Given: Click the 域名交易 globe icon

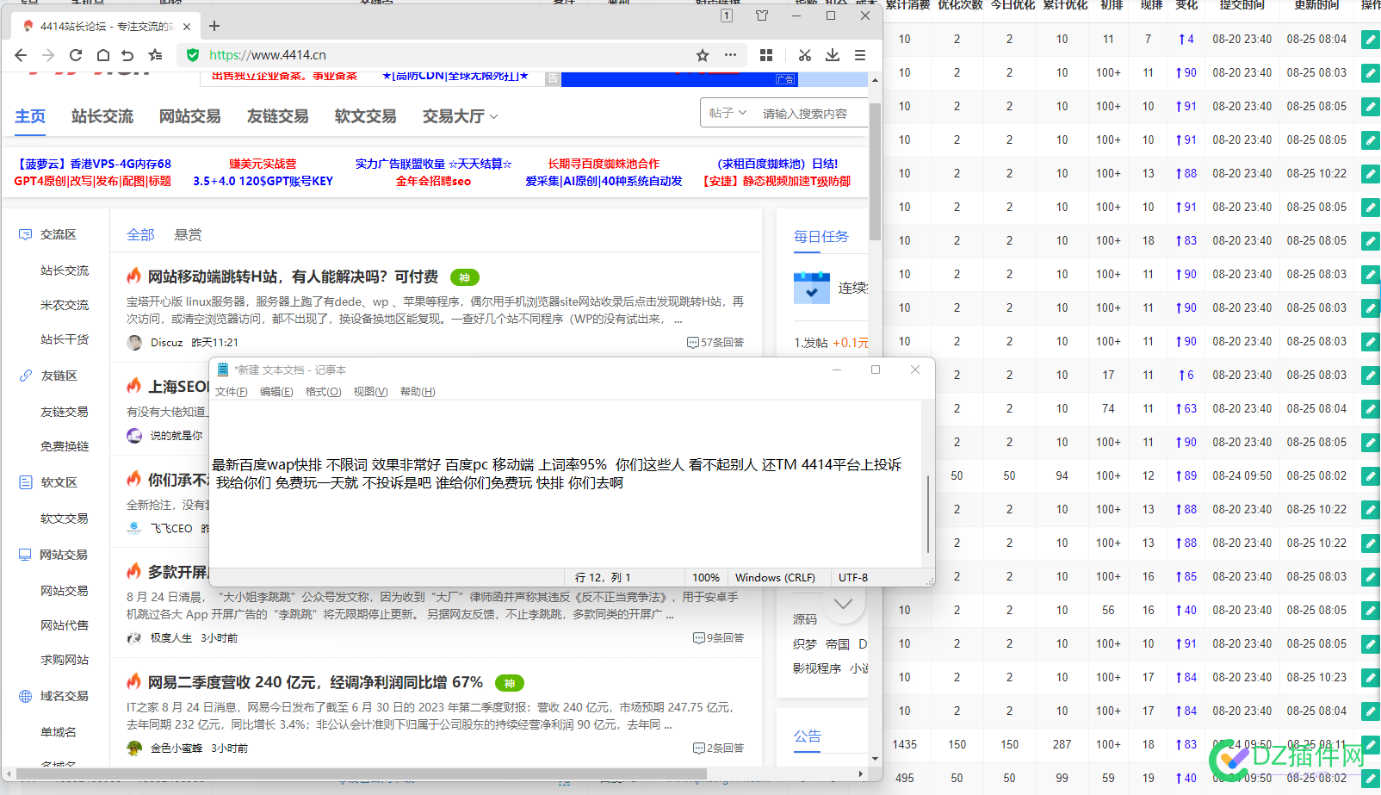Looking at the screenshot, I should click(x=25, y=696).
